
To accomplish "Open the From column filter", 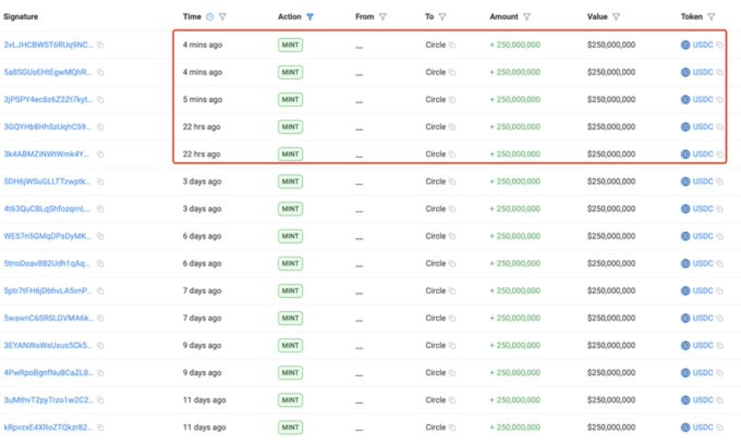I will pyautogui.click(x=383, y=17).
